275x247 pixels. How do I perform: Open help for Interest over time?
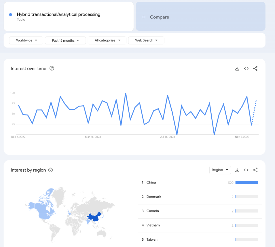tap(52, 68)
